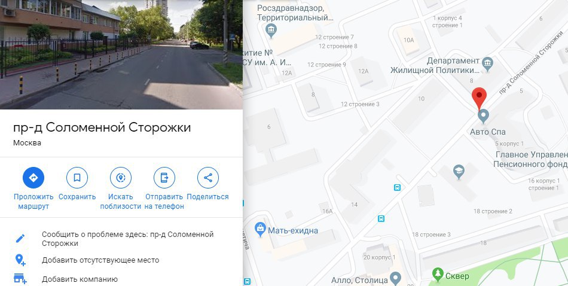Click the Отправить на телефон icon
The height and width of the screenshot is (286, 568).
click(x=164, y=178)
